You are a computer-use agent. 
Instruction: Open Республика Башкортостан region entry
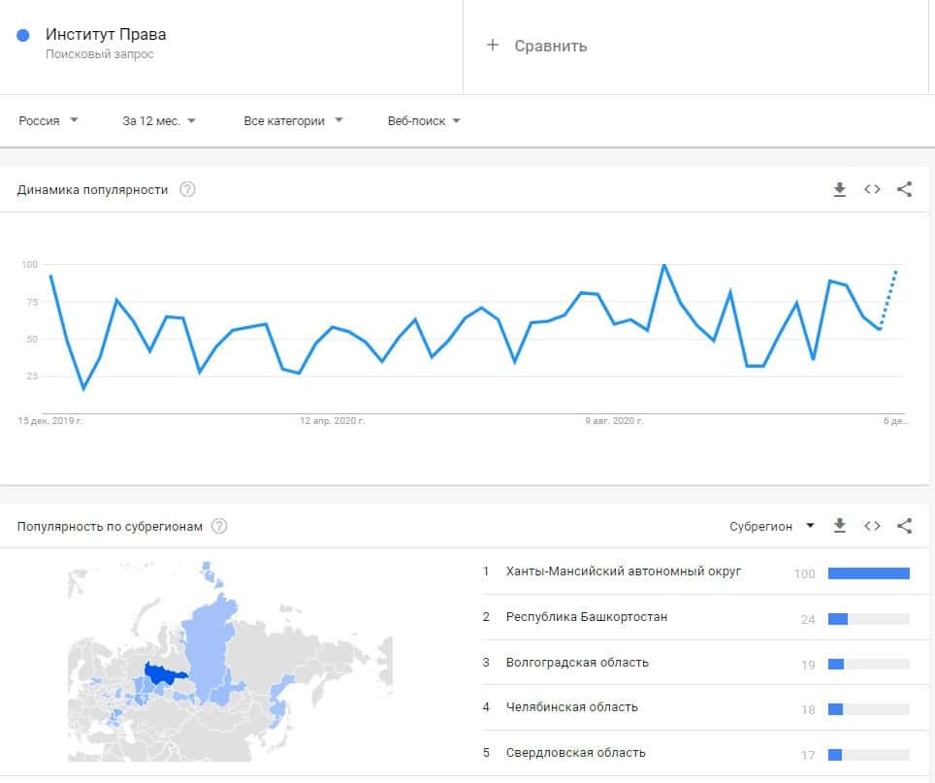coord(586,617)
